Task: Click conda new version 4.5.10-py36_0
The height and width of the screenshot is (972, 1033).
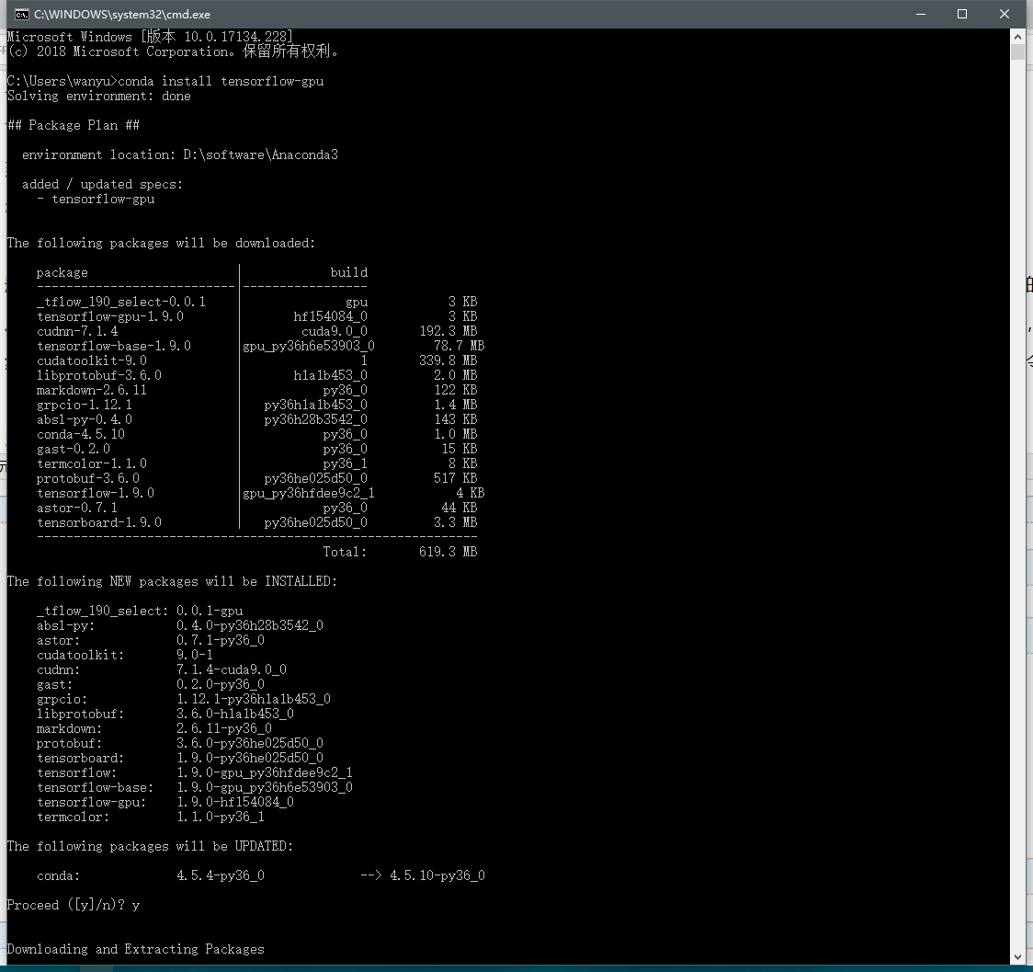Action: 437,875
